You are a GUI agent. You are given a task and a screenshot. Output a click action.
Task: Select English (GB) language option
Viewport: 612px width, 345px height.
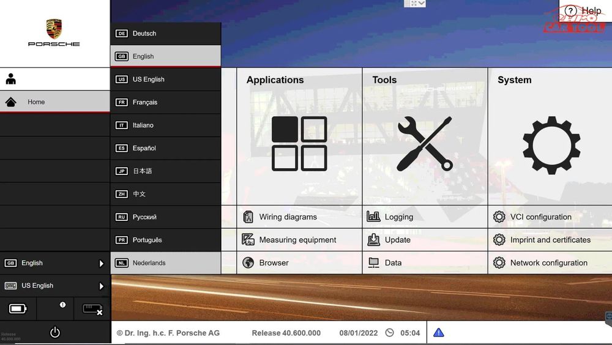click(x=165, y=56)
